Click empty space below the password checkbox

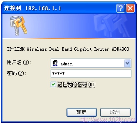pos(69,97)
